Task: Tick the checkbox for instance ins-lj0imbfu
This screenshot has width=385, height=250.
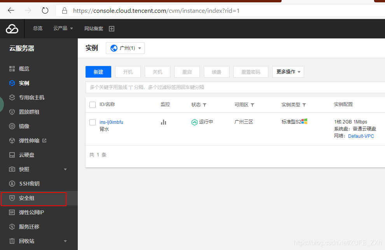Action: pyautogui.click(x=93, y=122)
